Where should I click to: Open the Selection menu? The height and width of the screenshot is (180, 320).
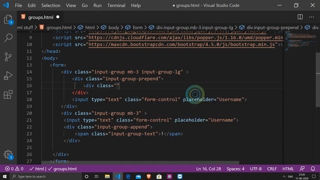pyautogui.click(x=50, y=5)
